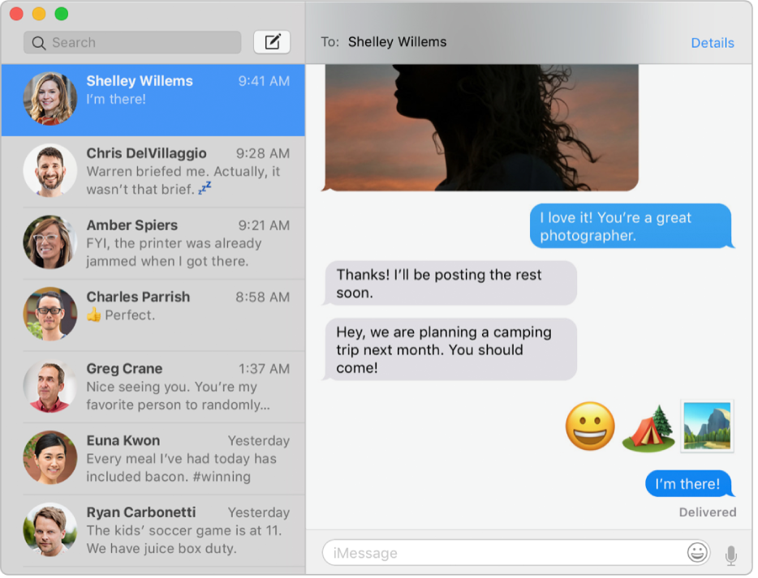758x578 pixels.
Task: Click the 9:28 AM timestamp
Action: [263, 153]
